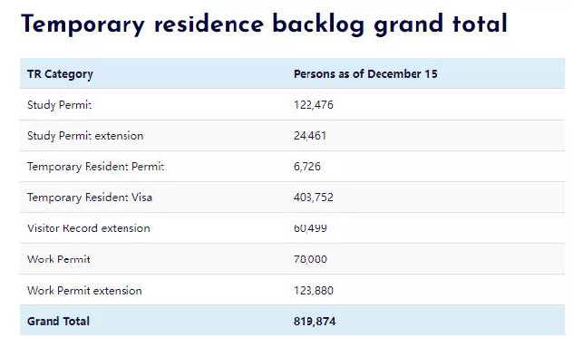Click the 60,499 value

point(310,228)
